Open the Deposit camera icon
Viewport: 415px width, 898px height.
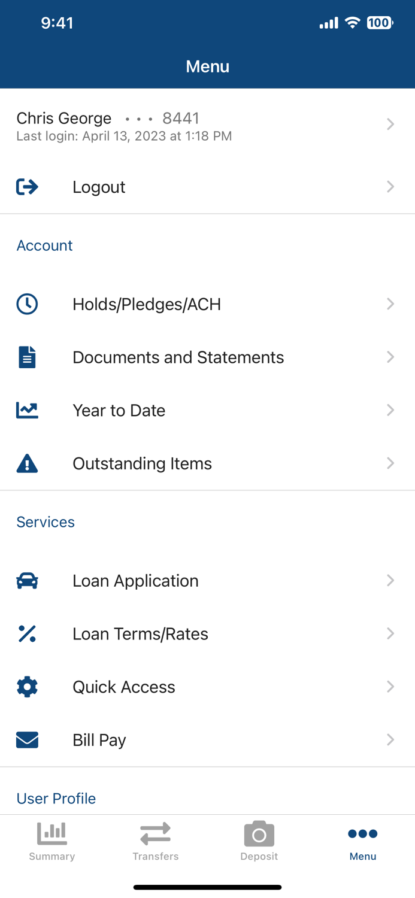(x=259, y=835)
